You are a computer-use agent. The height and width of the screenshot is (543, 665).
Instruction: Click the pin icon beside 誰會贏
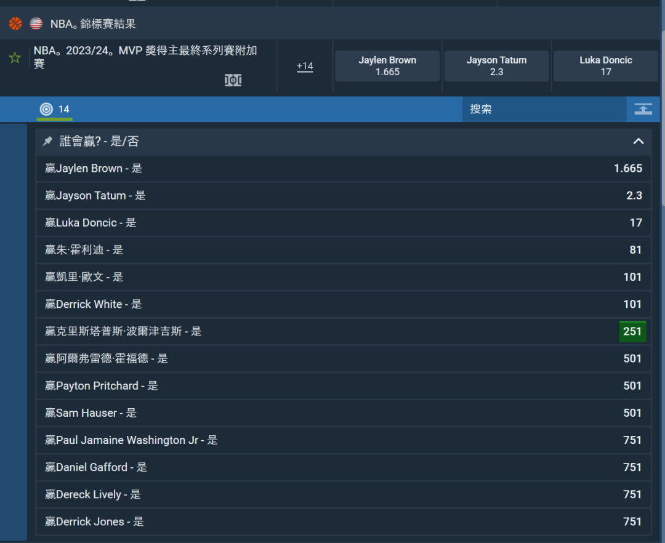[x=47, y=142]
